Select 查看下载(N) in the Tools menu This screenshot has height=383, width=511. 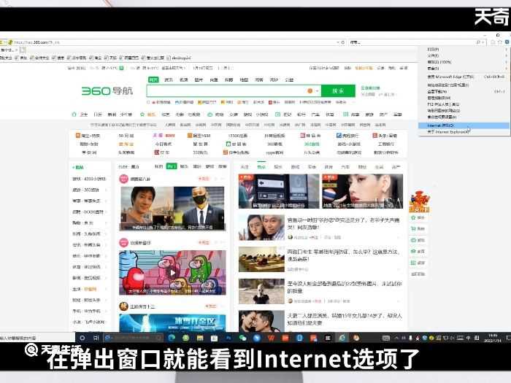pyautogui.click(x=464, y=91)
